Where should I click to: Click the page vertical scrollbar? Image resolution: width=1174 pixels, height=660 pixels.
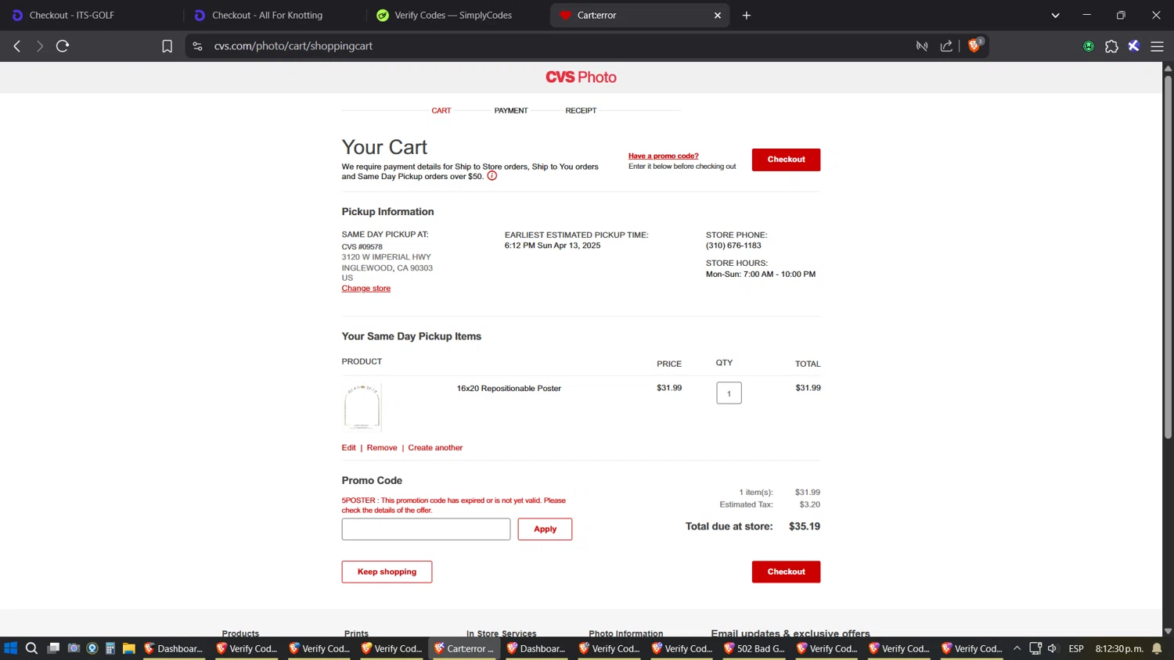click(x=1168, y=258)
